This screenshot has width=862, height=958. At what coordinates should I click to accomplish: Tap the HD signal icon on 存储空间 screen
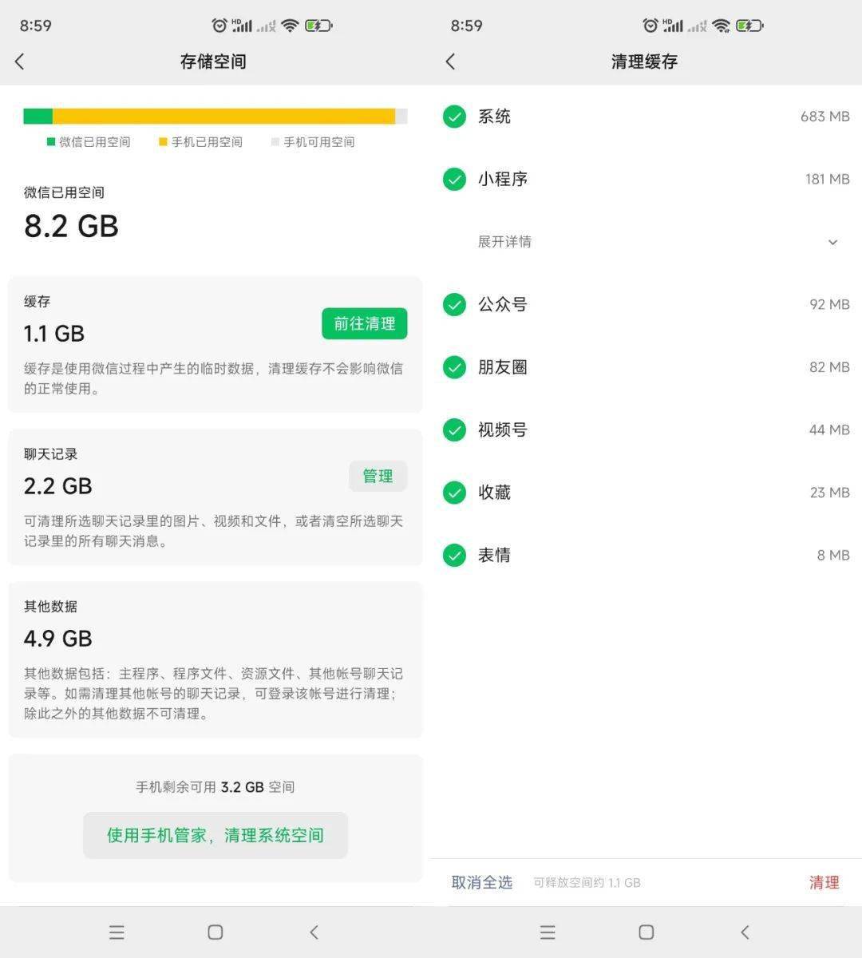coord(242,26)
